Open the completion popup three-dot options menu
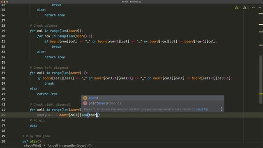263x148 pixels. pyautogui.click(x=221, y=109)
